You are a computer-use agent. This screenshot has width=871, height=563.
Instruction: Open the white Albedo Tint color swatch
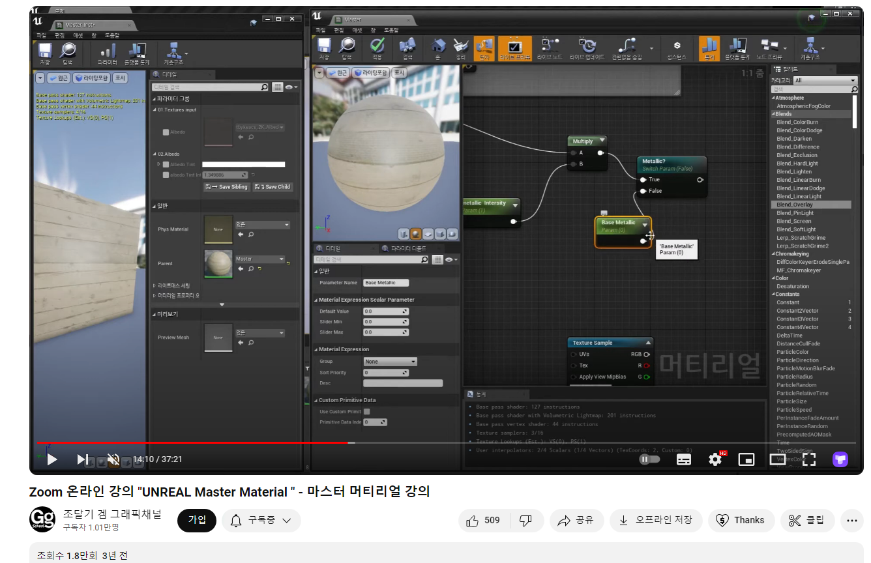tap(243, 165)
